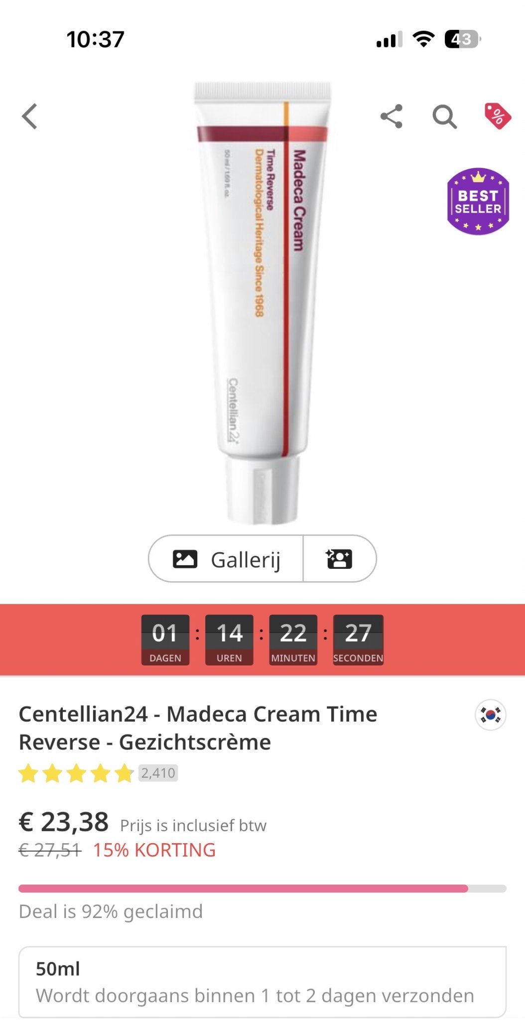Screen dimensions: 525x1020
Task: Tap the product title Centellian24 Madeca Cream
Action: 198,728
